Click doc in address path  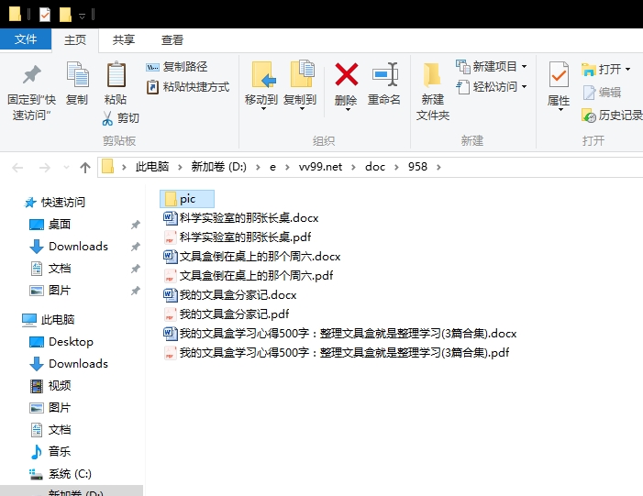(x=375, y=167)
